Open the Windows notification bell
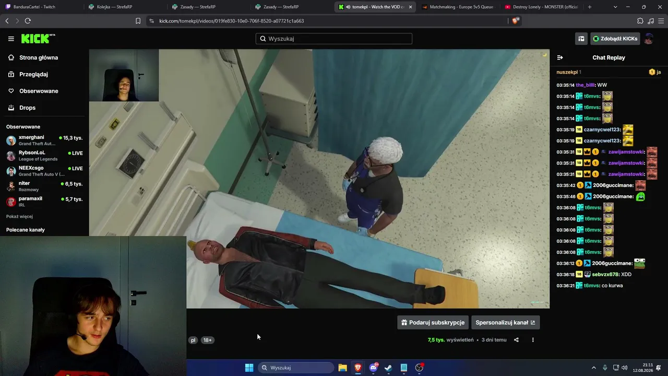This screenshot has width=668, height=376. pyautogui.click(x=659, y=368)
